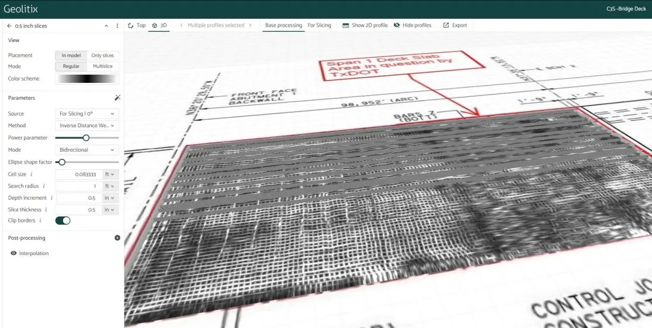Add a post-processing step with plus icon
The width and height of the screenshot is (652, 328).
[117, 238]
